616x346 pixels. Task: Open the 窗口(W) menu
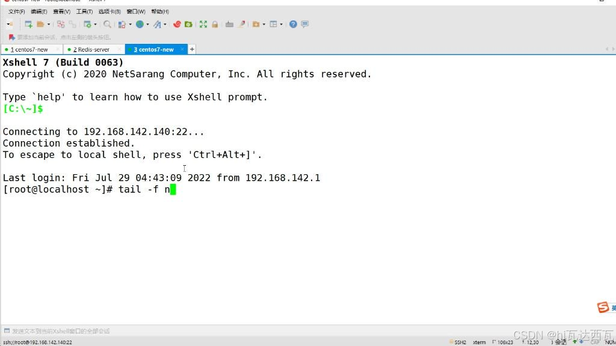click(x=136, y=12)
